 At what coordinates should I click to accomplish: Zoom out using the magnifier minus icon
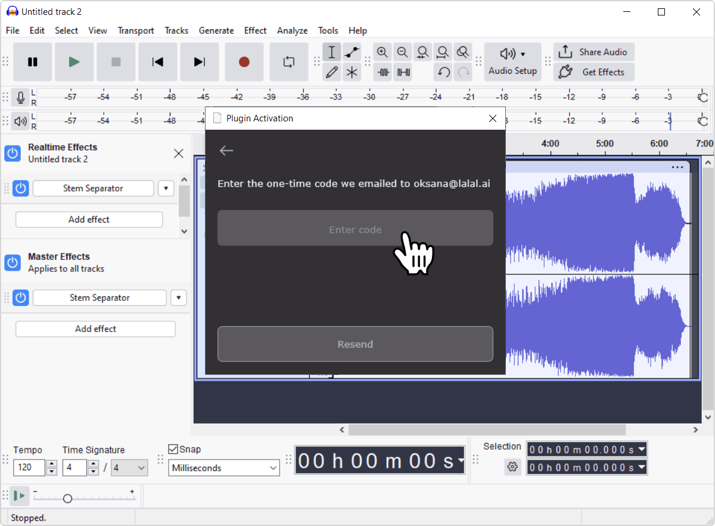(403, 52)
